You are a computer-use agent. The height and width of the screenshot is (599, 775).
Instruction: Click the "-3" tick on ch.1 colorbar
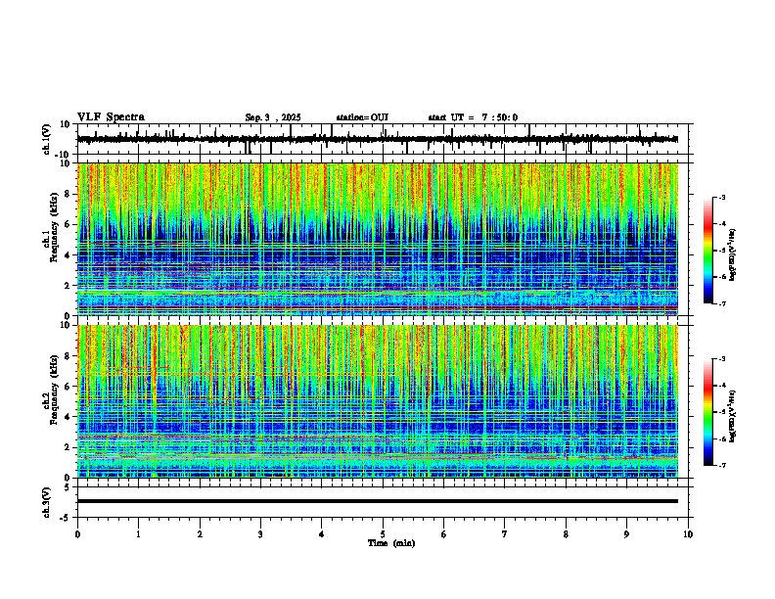[x=721, y=197]
